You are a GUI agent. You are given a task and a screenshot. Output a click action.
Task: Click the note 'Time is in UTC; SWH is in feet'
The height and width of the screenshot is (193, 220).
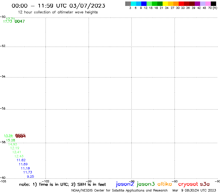pos(62,184)
